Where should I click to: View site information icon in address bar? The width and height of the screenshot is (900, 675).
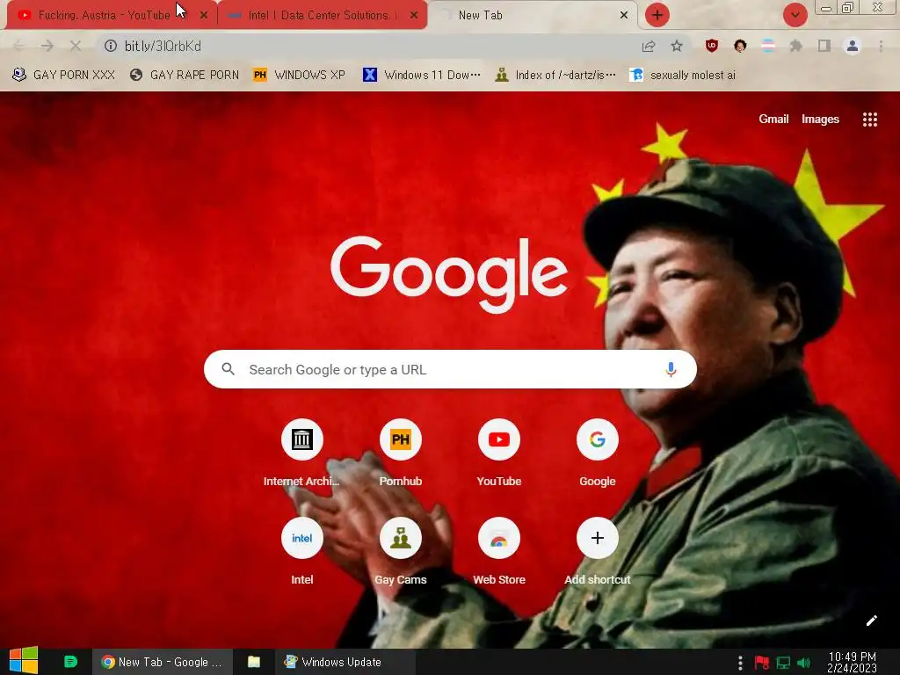pyautogui.click(x=110, y=46)
